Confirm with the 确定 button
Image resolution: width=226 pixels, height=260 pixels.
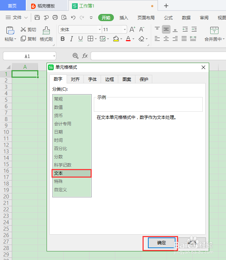coord(162,243)
